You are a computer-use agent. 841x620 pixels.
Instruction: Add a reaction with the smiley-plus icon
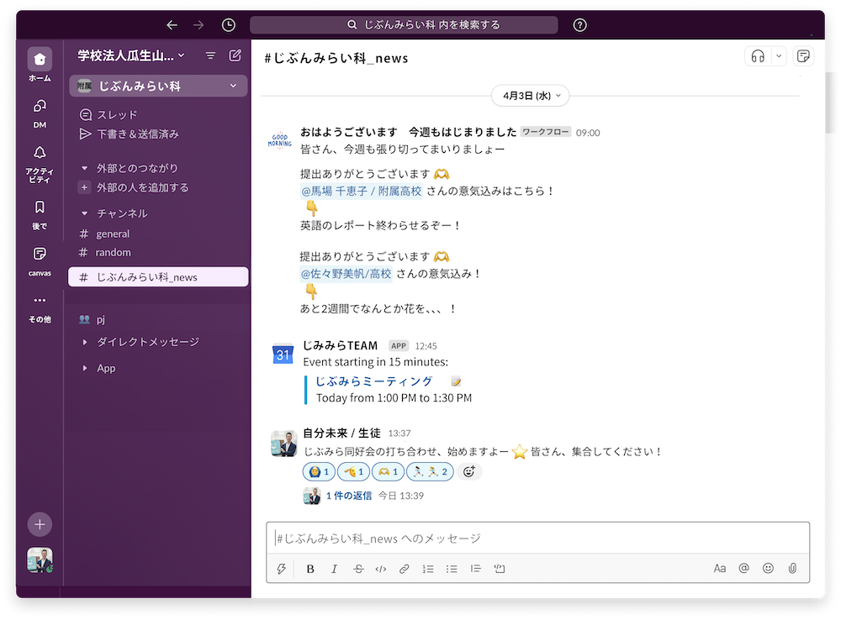(468, 471)
